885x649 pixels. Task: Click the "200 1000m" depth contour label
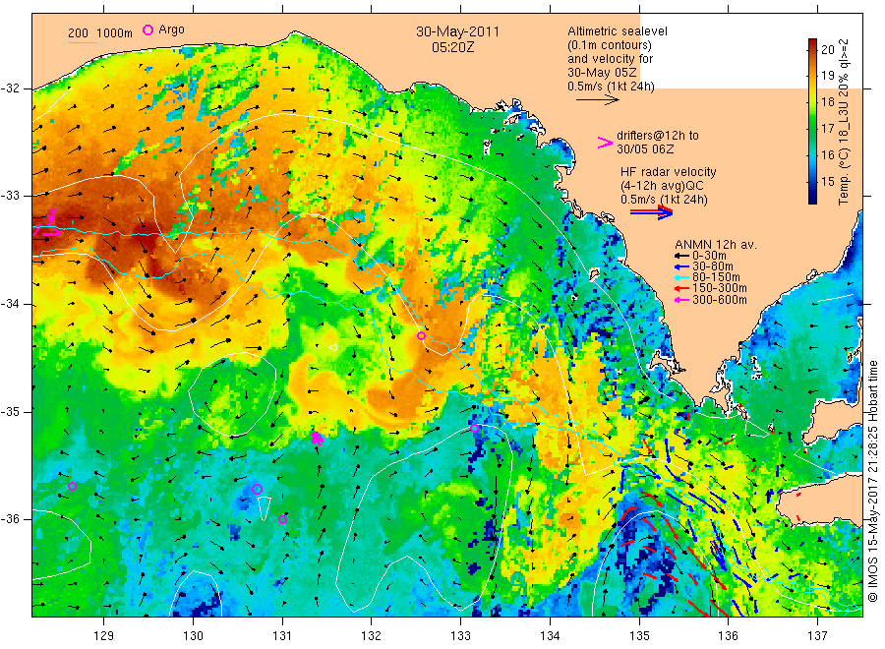pyautogui.click(x=100, y=33)
